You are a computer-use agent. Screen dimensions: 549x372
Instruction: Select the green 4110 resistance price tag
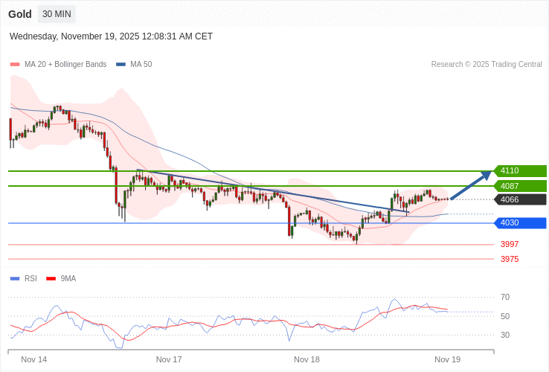[519, 171]
